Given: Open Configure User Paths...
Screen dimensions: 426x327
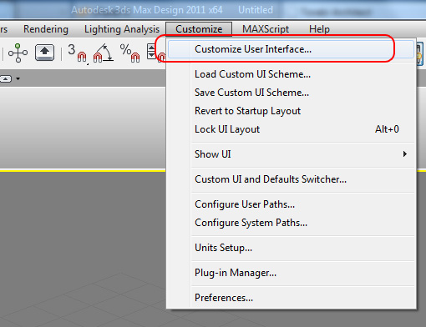Looking at the screenshot, I should [x=291, y=204].
